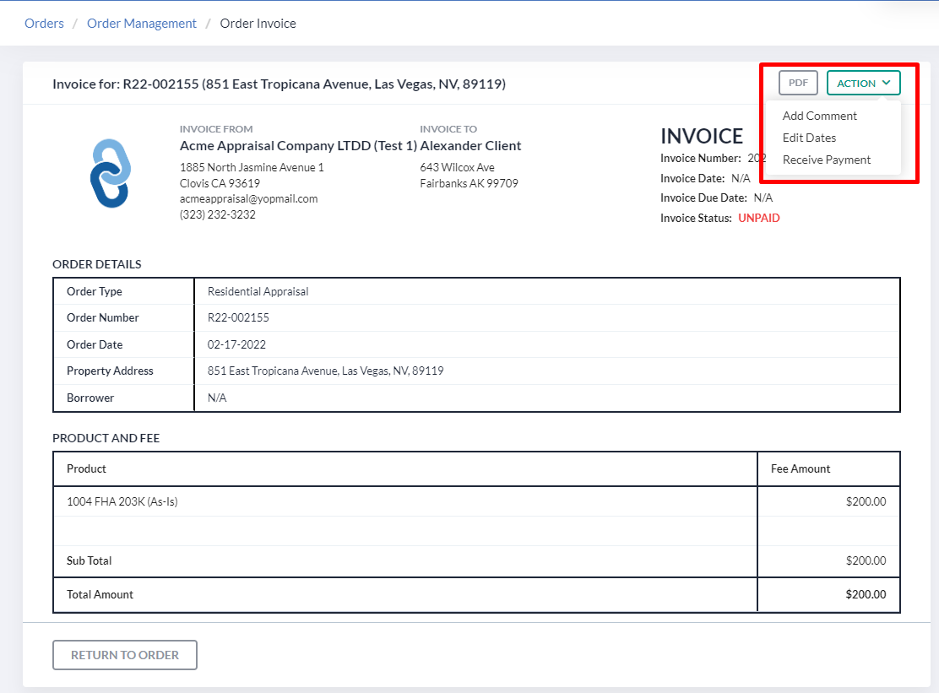Open the Orders breadcrumb link

[44, 24]
